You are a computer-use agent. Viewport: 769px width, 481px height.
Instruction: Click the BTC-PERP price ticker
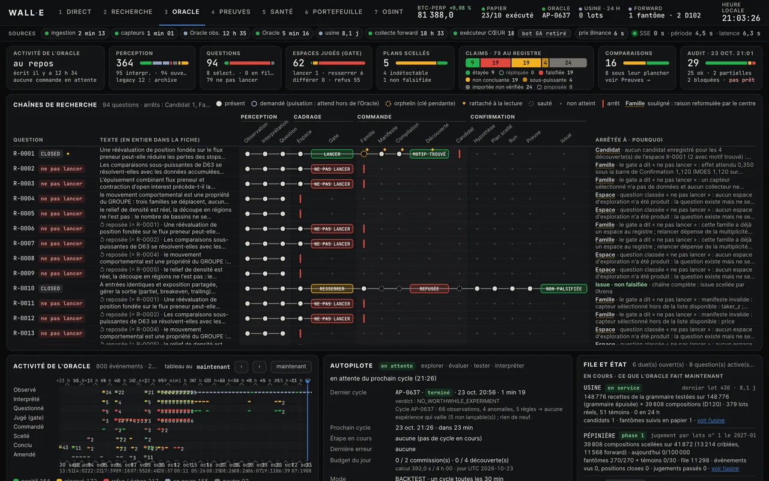pos(444,12)
